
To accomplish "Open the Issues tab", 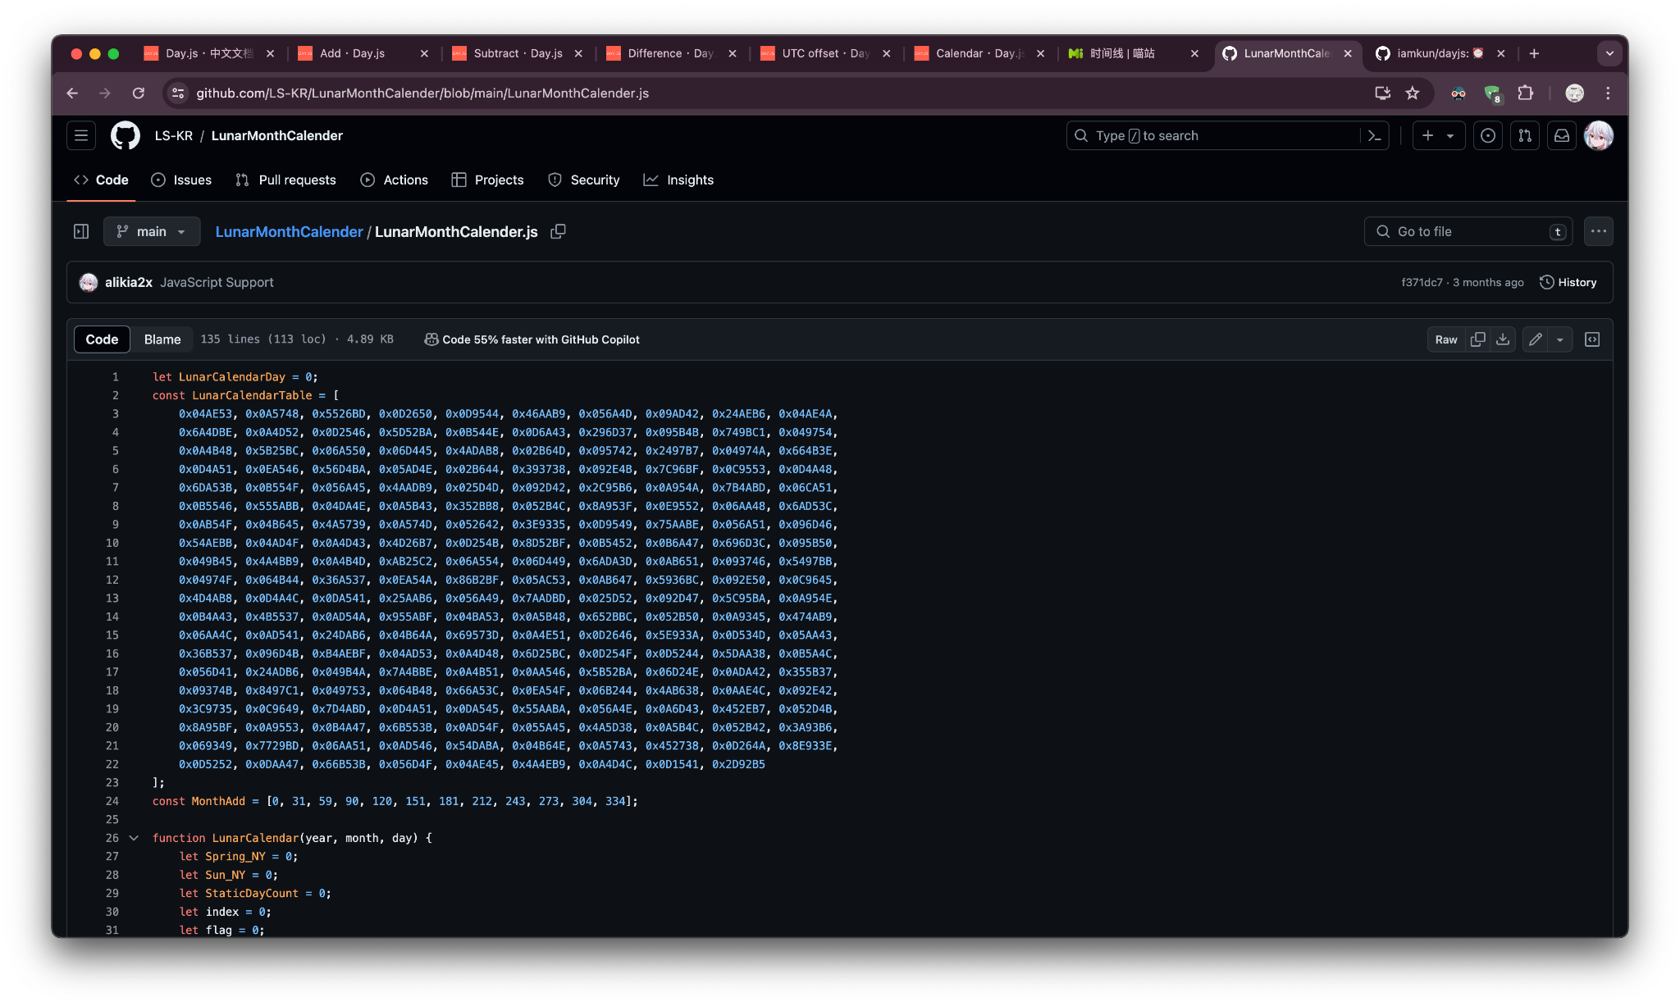I will click(x=181, y=180).
